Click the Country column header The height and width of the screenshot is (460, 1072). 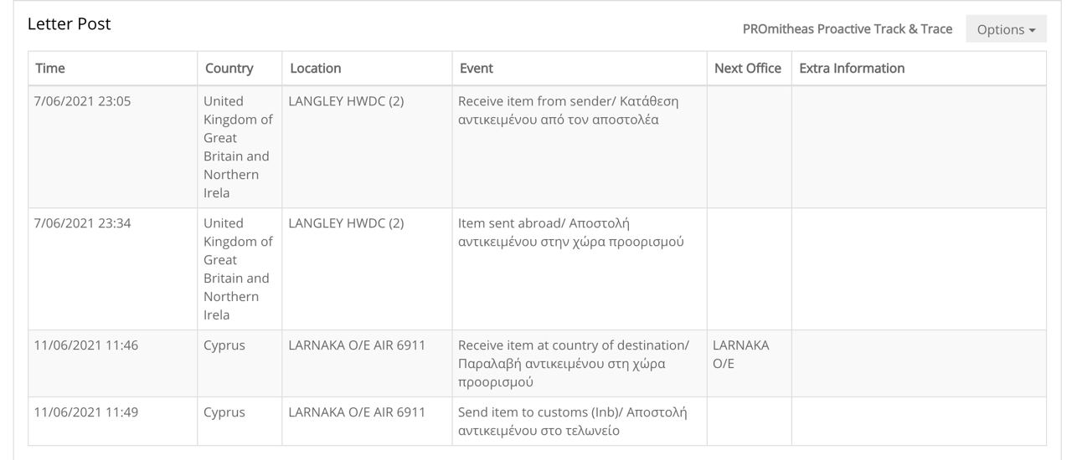(x=229, y=69)
